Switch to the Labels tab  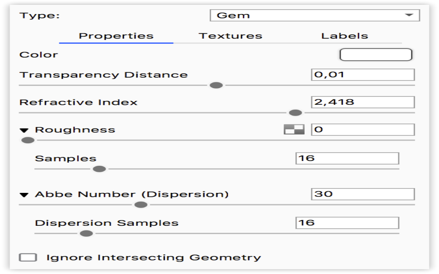[x=345, y=36]
